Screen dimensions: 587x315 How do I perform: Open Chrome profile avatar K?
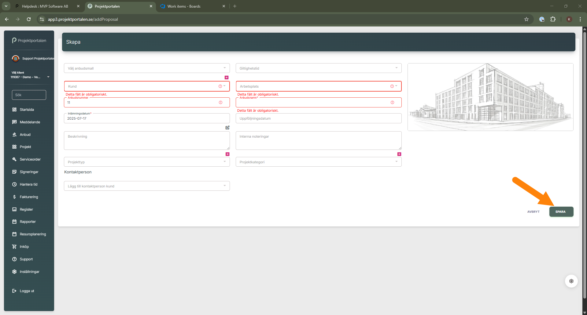click(569, 19)
